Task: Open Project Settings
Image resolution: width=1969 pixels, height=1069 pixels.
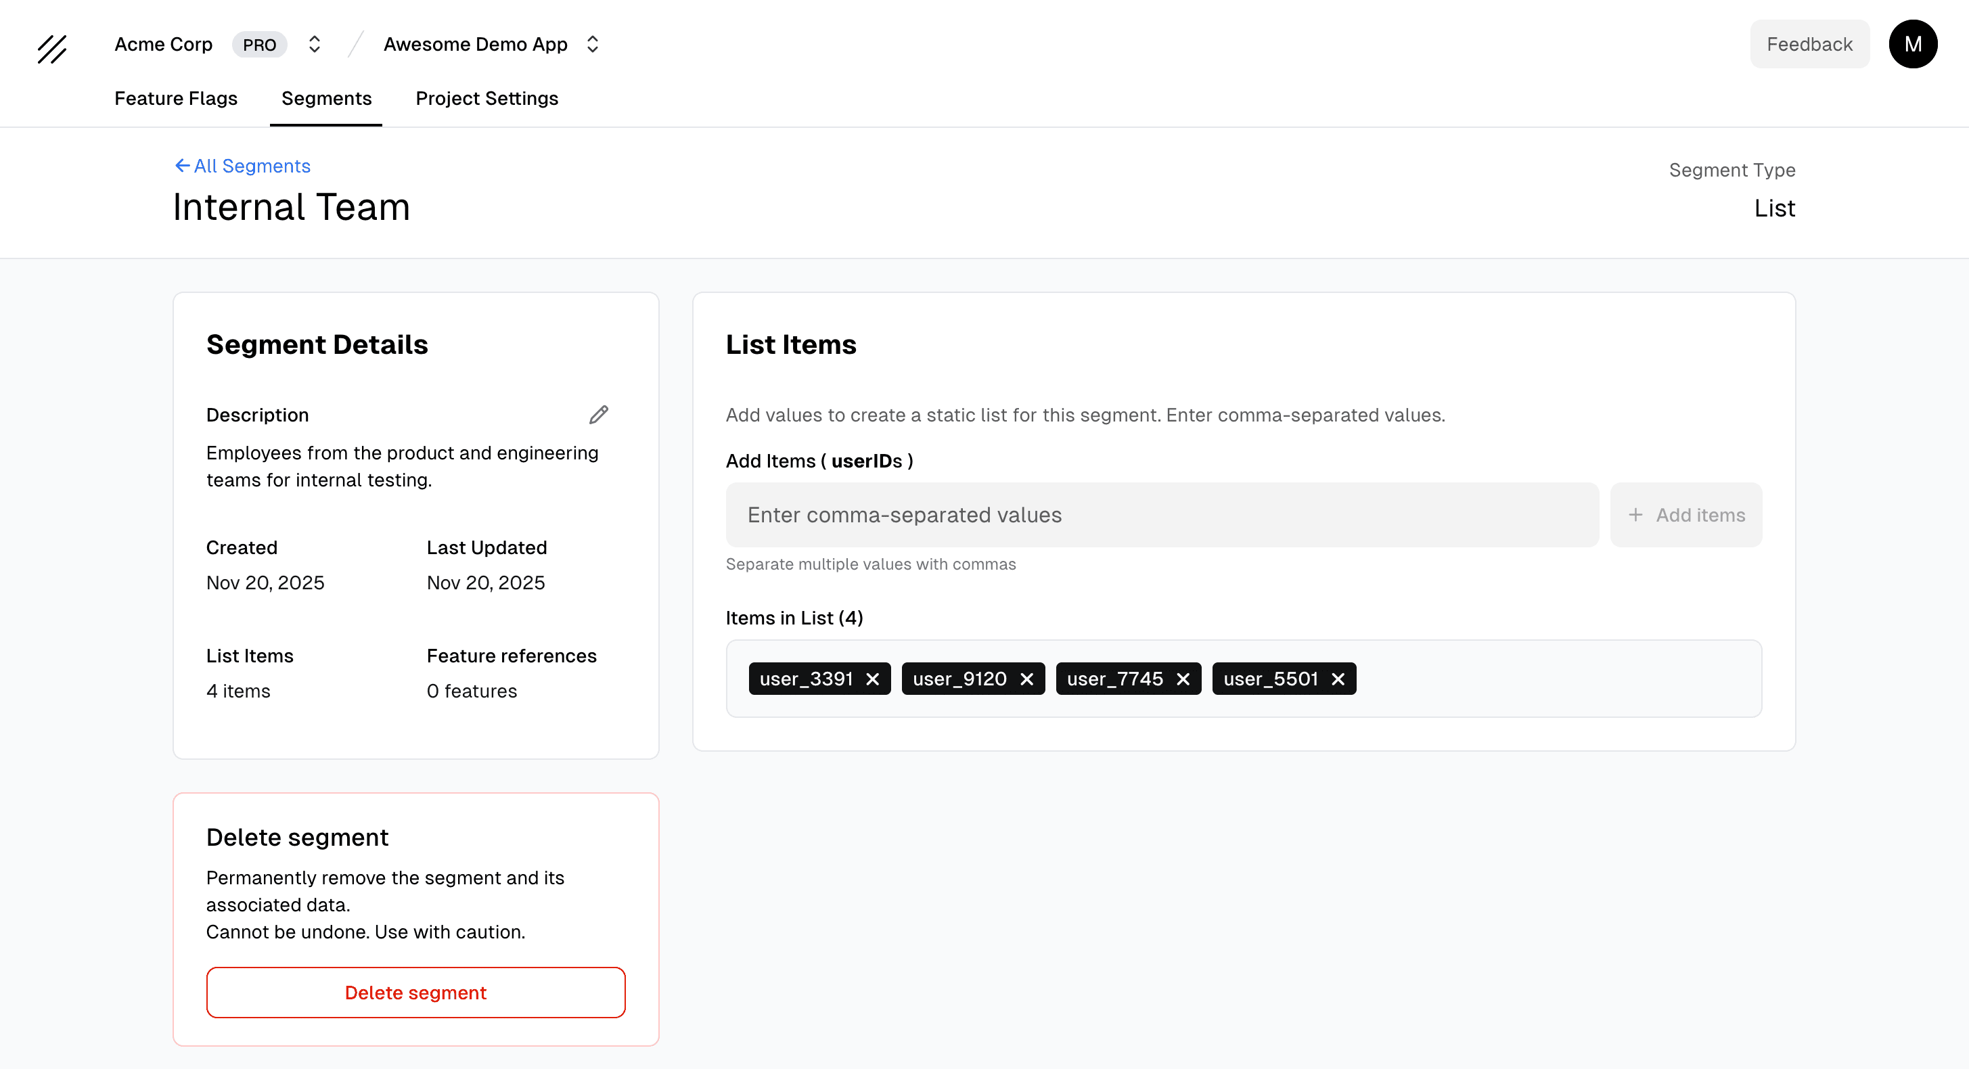Action: pyautogui.click(x=487, y=99)
